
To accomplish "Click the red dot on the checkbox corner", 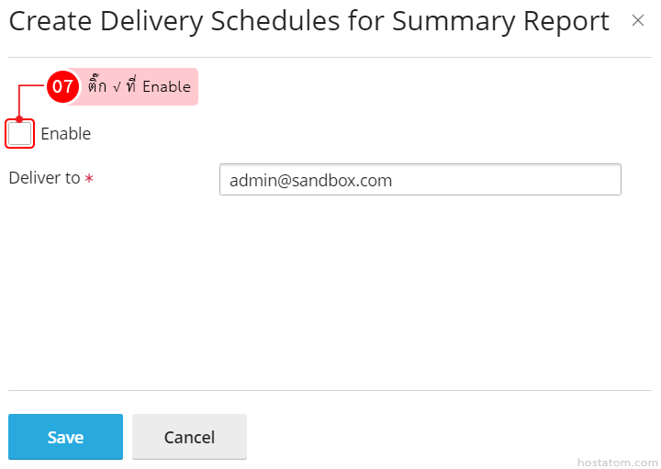I will point(19,119).
